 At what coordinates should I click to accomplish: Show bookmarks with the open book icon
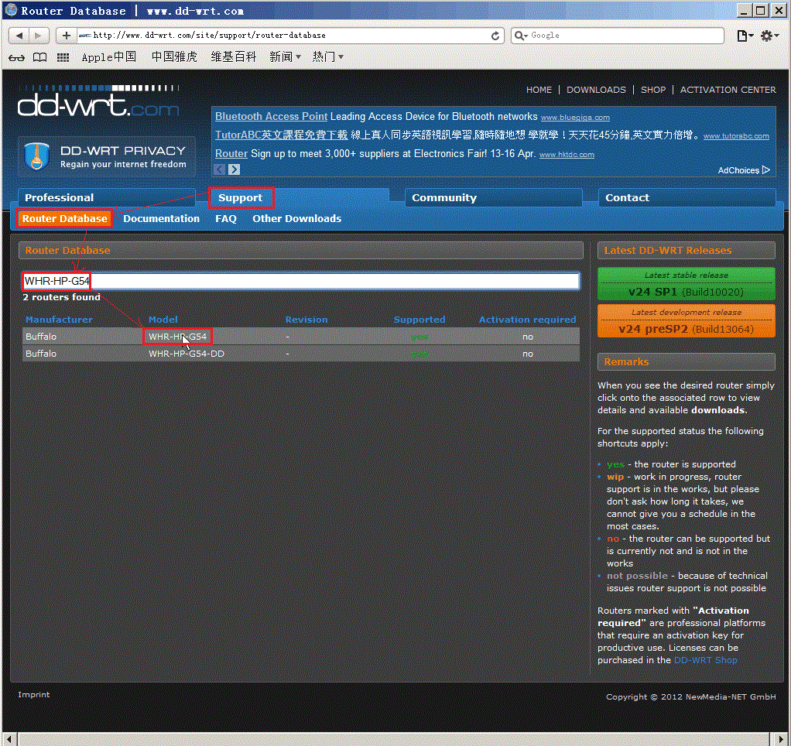39,57
